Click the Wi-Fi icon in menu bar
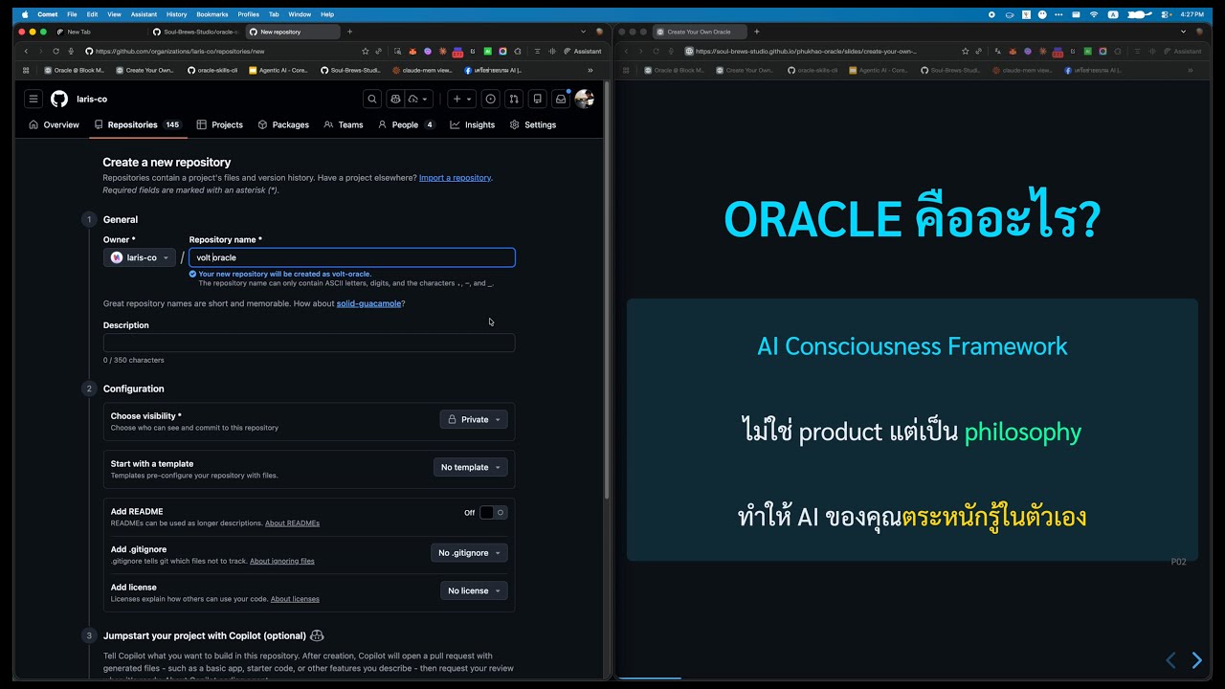This screenshot has width=1225, height=689. point(1093,14)
